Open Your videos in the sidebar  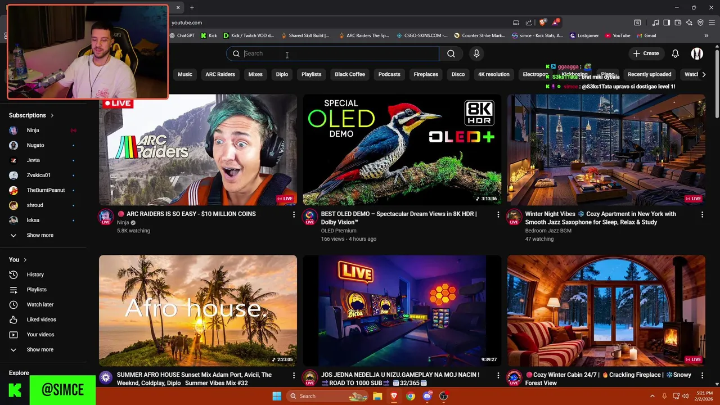[40, 334]
